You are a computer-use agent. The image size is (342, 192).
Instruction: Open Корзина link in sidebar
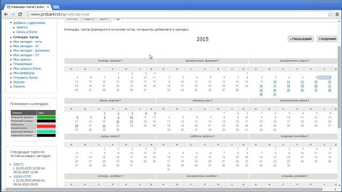[19, 86]
